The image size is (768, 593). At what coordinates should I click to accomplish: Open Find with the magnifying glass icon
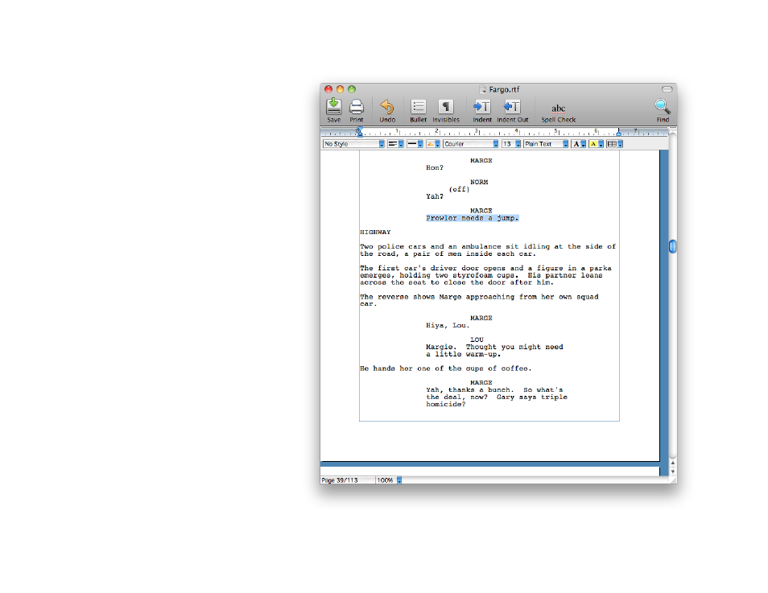(663, 106)
